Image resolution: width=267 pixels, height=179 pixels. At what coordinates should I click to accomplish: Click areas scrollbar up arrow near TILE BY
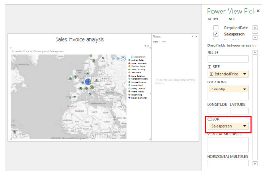[255, 52]
